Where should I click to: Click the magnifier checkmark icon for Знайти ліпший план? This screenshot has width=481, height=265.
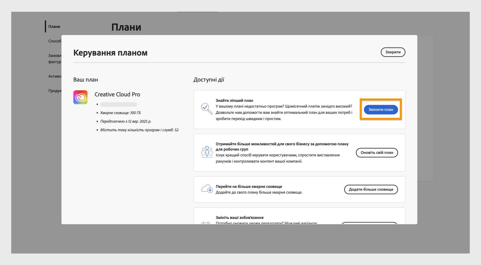pos(207,109)
